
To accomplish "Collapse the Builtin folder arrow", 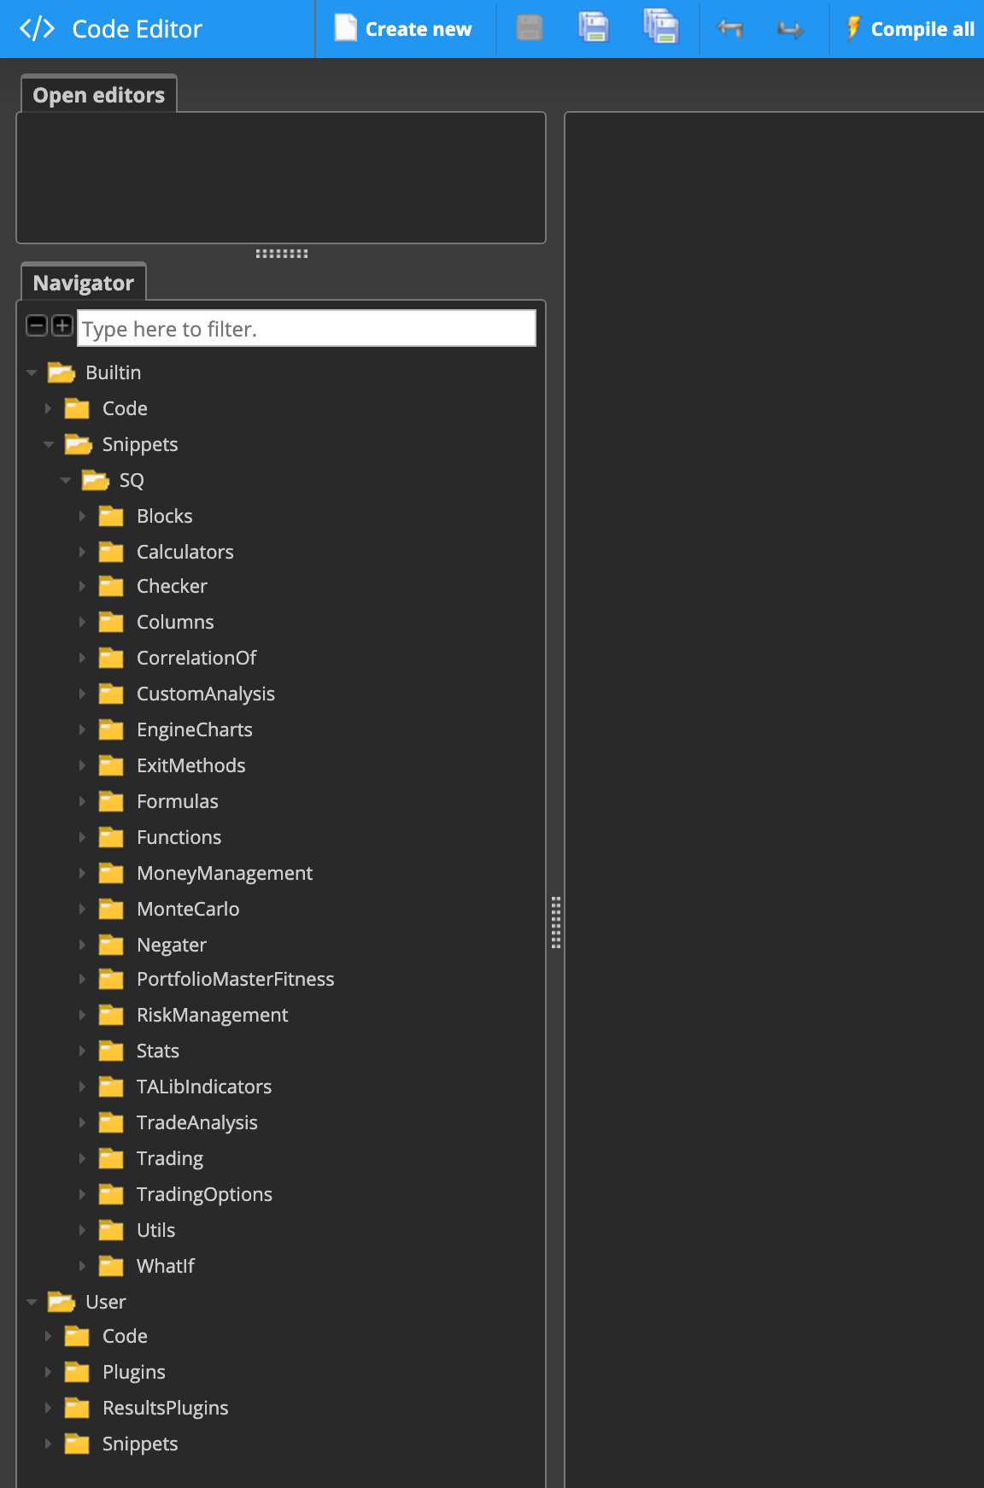I will 32,372.
